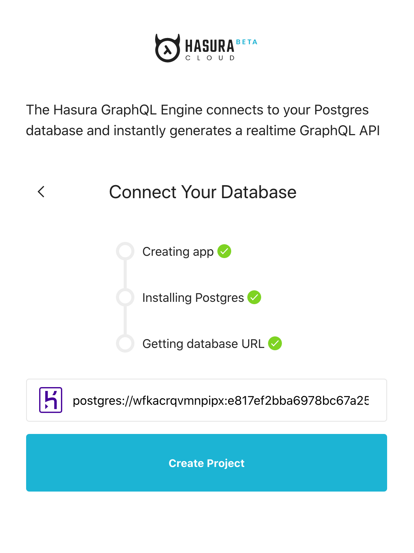Click the CLOUD text under Hasura
414x553 pixels.
coord(210,58)
